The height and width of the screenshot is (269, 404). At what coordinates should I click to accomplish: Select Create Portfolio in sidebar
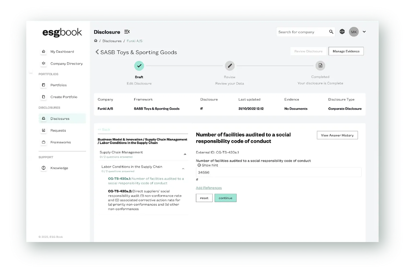point(64,97)
